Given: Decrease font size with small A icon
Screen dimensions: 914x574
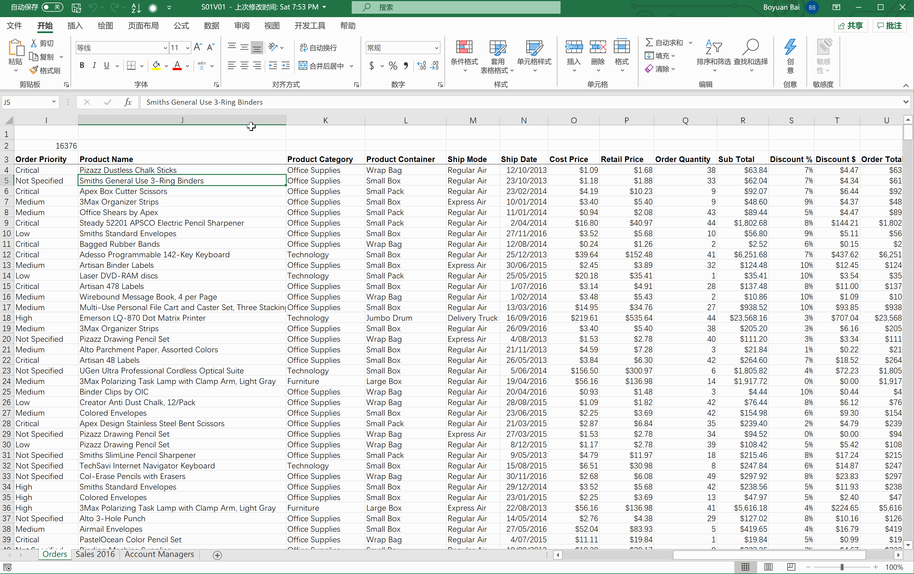Looking at the screenshot, I should click(x=211, y=47).
